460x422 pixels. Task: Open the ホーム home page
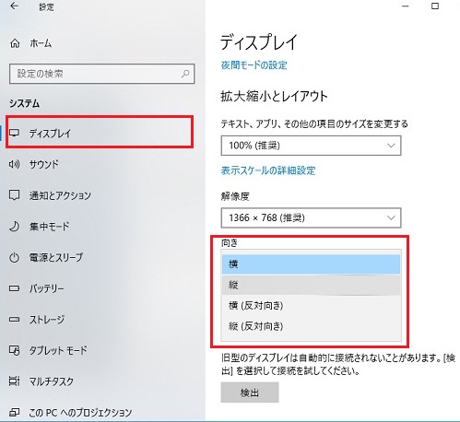pyautogui.click(x=41, y=43)
